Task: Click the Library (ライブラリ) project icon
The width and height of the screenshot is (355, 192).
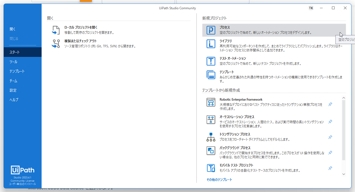Action: pyautogui.click(x=211, y=44)
